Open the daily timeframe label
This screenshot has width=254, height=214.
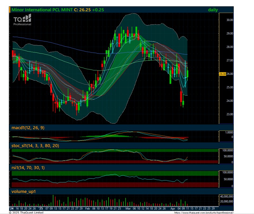[213, 10]
